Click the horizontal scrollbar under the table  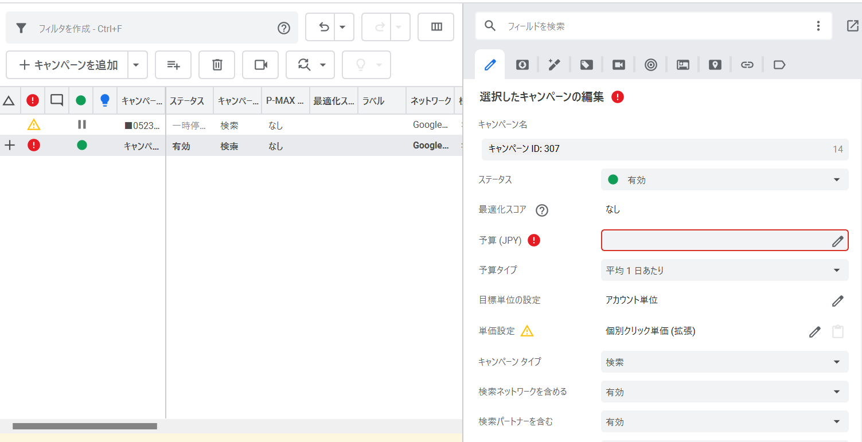(x=85, y=426)
